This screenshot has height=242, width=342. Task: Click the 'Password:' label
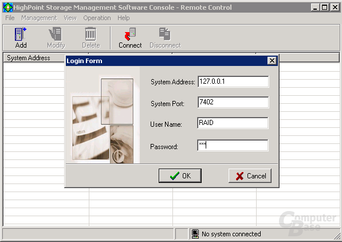164,147
